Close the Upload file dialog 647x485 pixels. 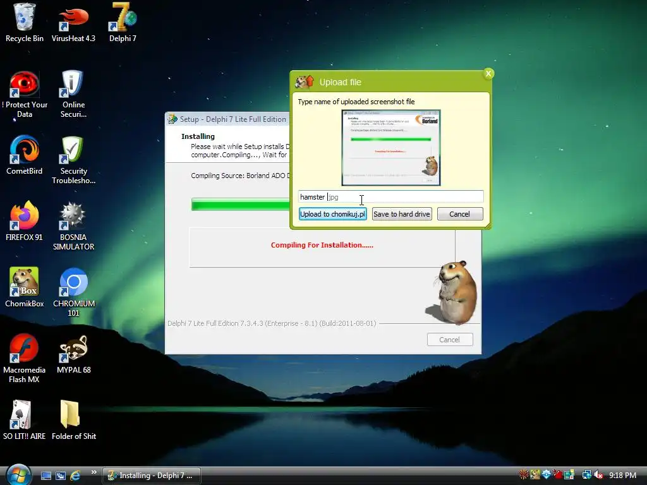click(x=488, y=73)
